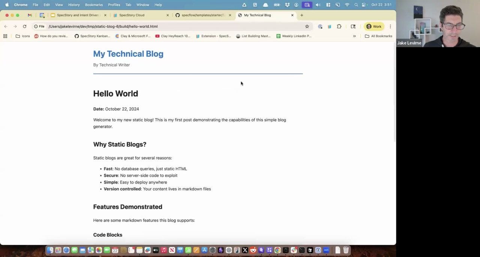Open Safari from the dock

pyautogui.click(x=66, y=250)
